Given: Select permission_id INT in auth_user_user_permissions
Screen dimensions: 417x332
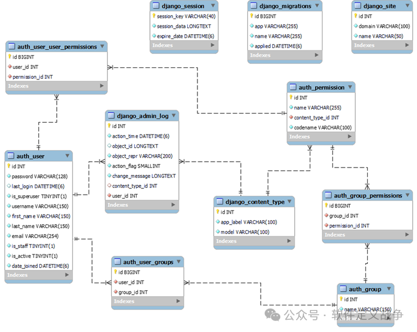Looking at the screenshot, I should point(56,76).
